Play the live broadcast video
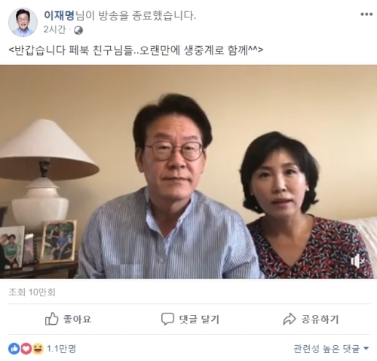 point(188,172)
